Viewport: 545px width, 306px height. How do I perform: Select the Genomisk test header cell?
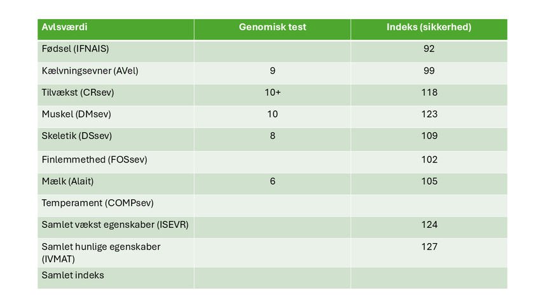click(x=272, y=27)
